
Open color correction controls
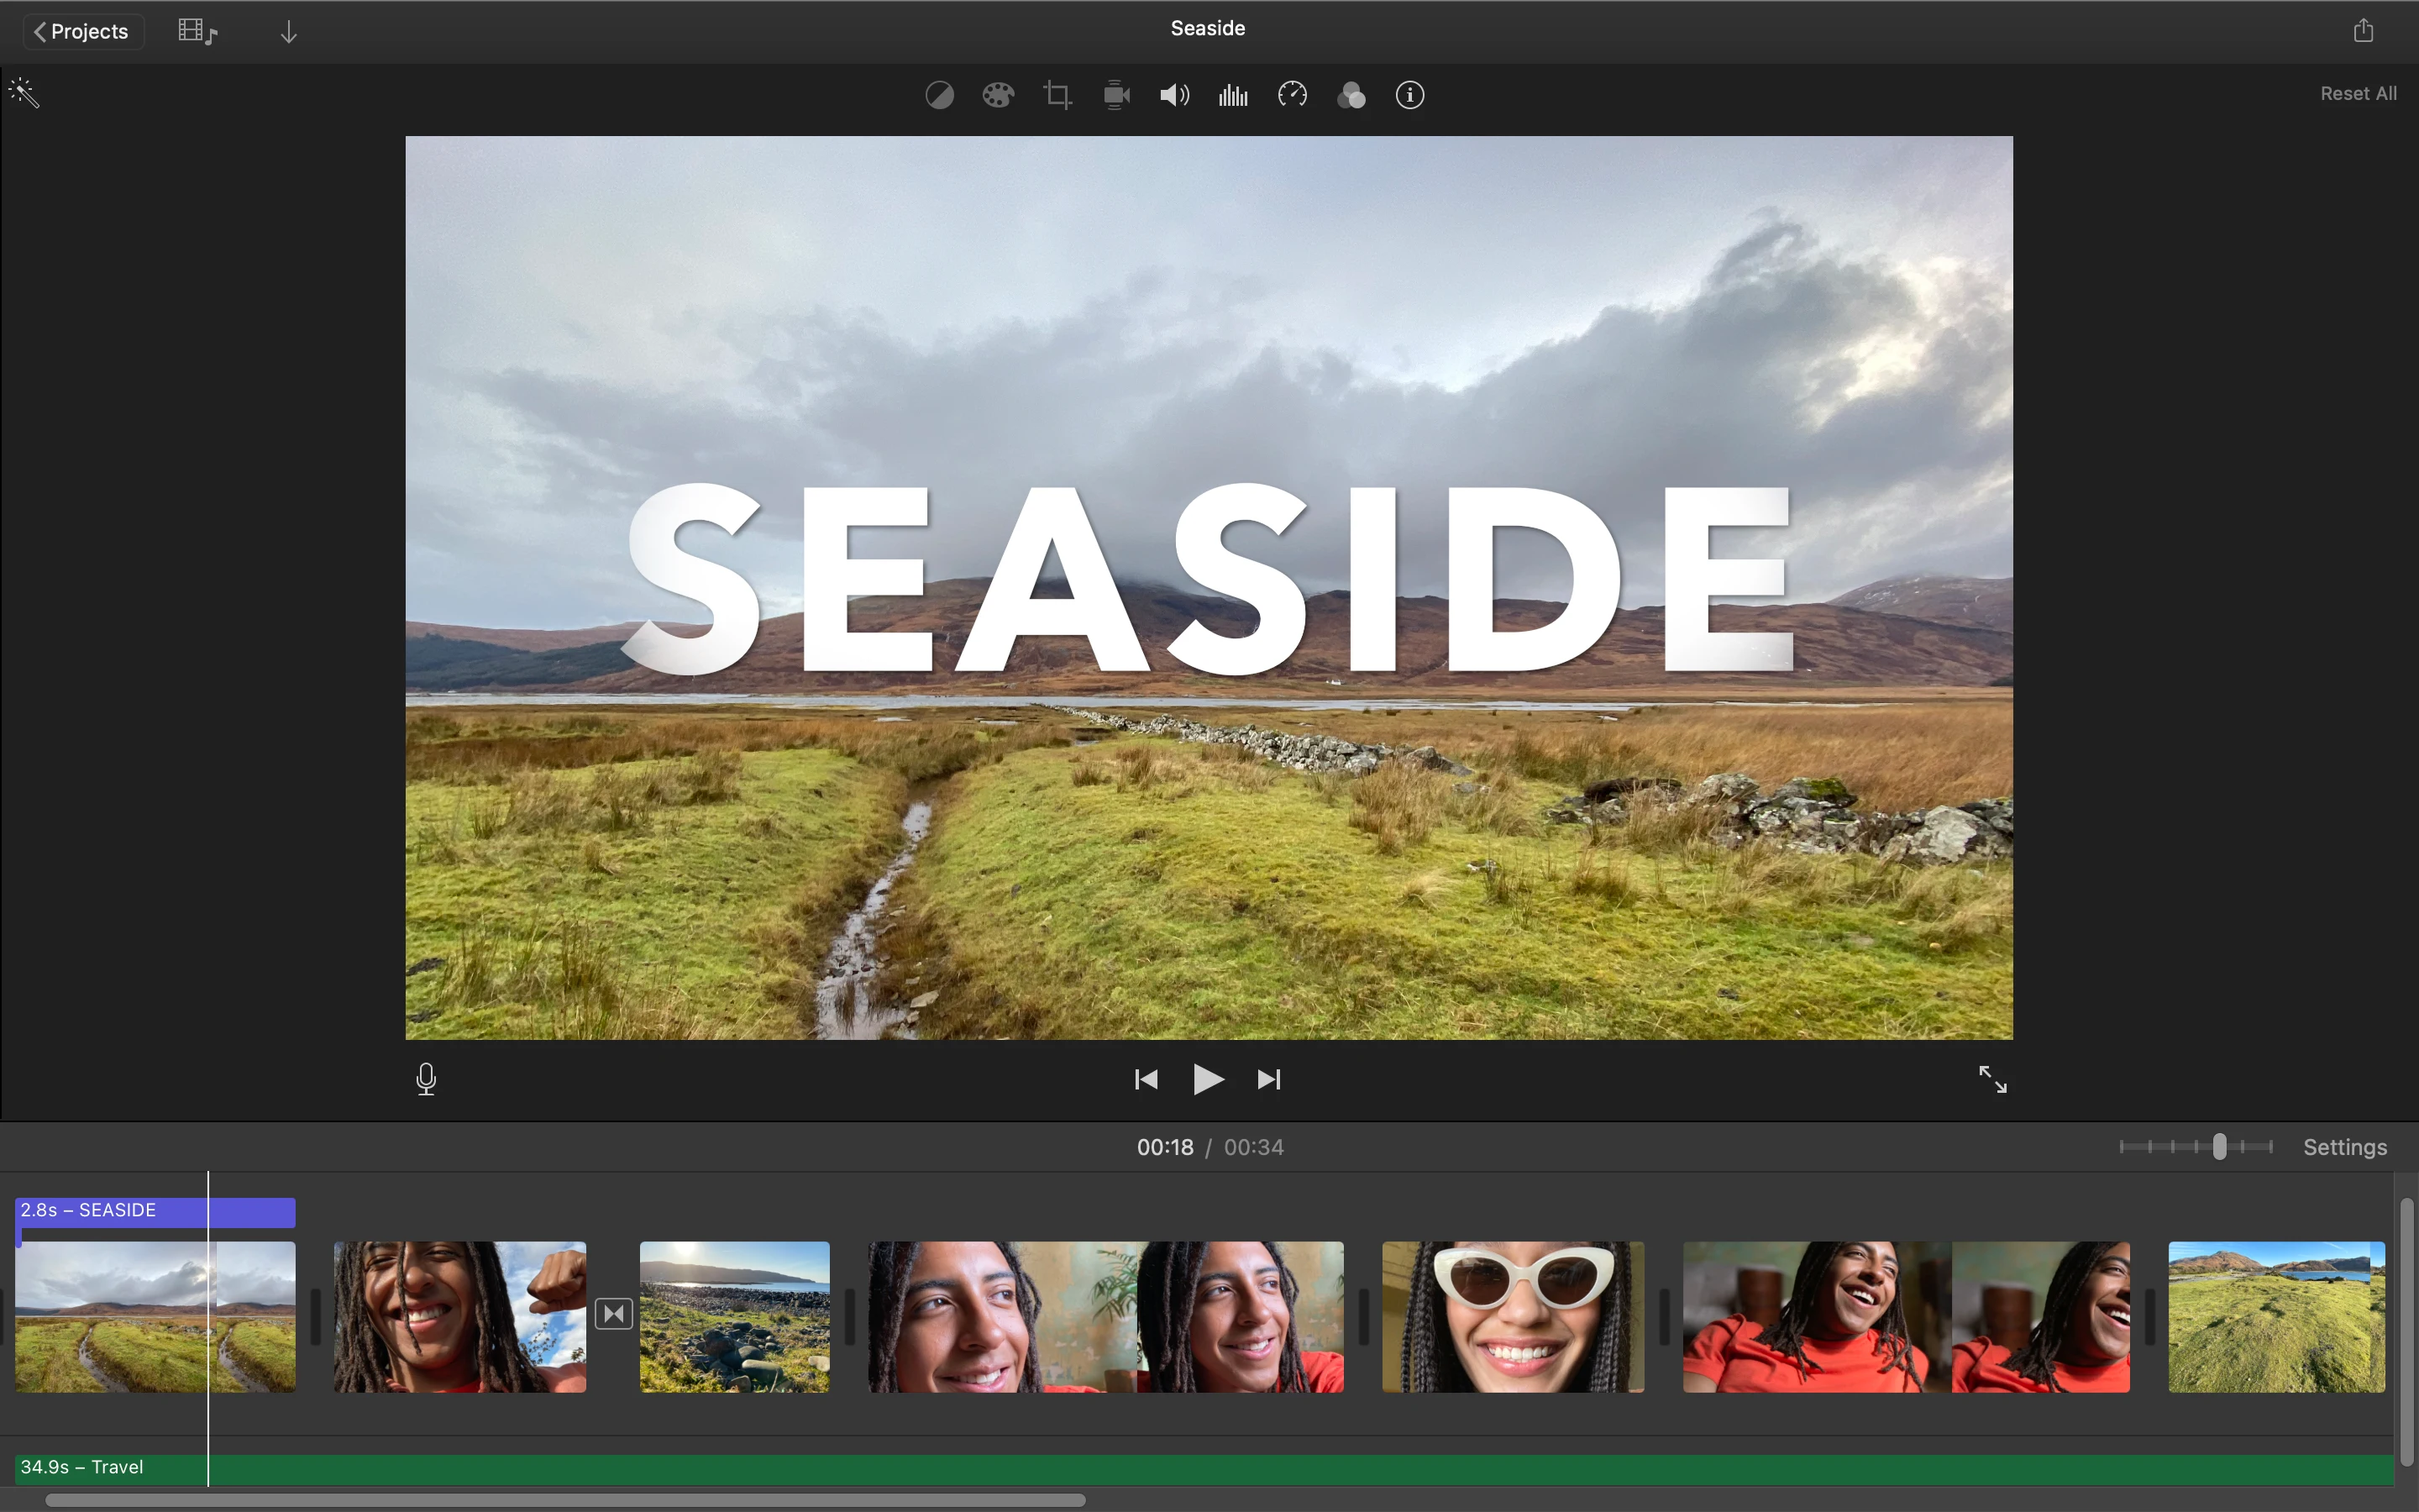[x=998, y=94]
